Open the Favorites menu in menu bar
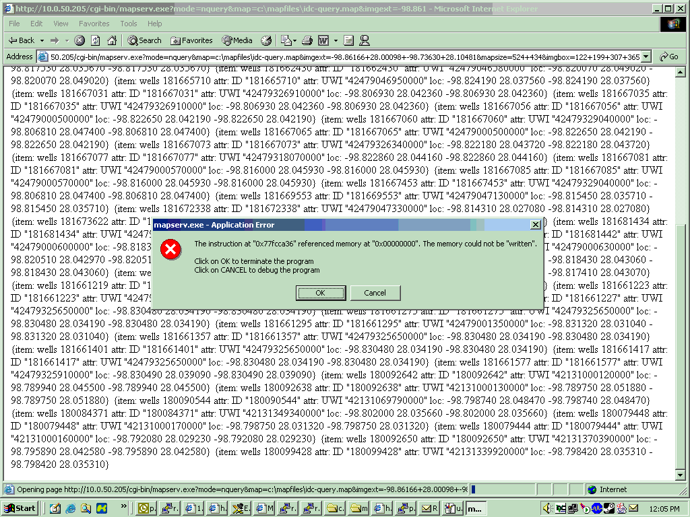Screen dimensions: 690x517 click(94, 24)
